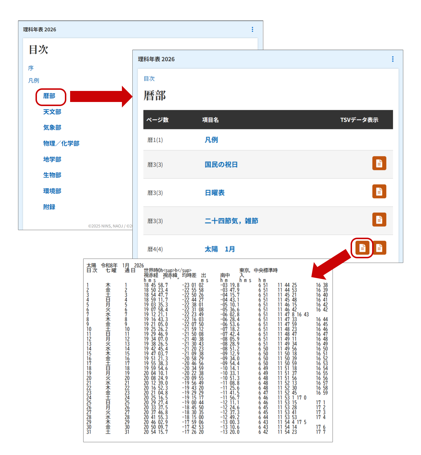The height and width of the screenshot is (455, 421).
Task: Show TSV data for 国民の祝日
Action: pyautogui.click(x=379, y=163)
